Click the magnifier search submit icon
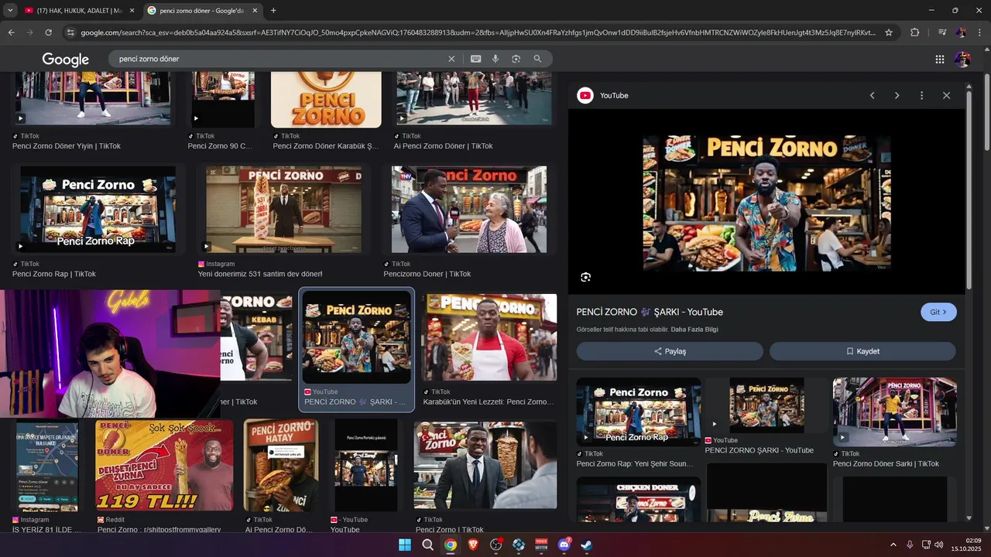The height and width of the screenshot is (557, 991). click(x=537, y=59)
